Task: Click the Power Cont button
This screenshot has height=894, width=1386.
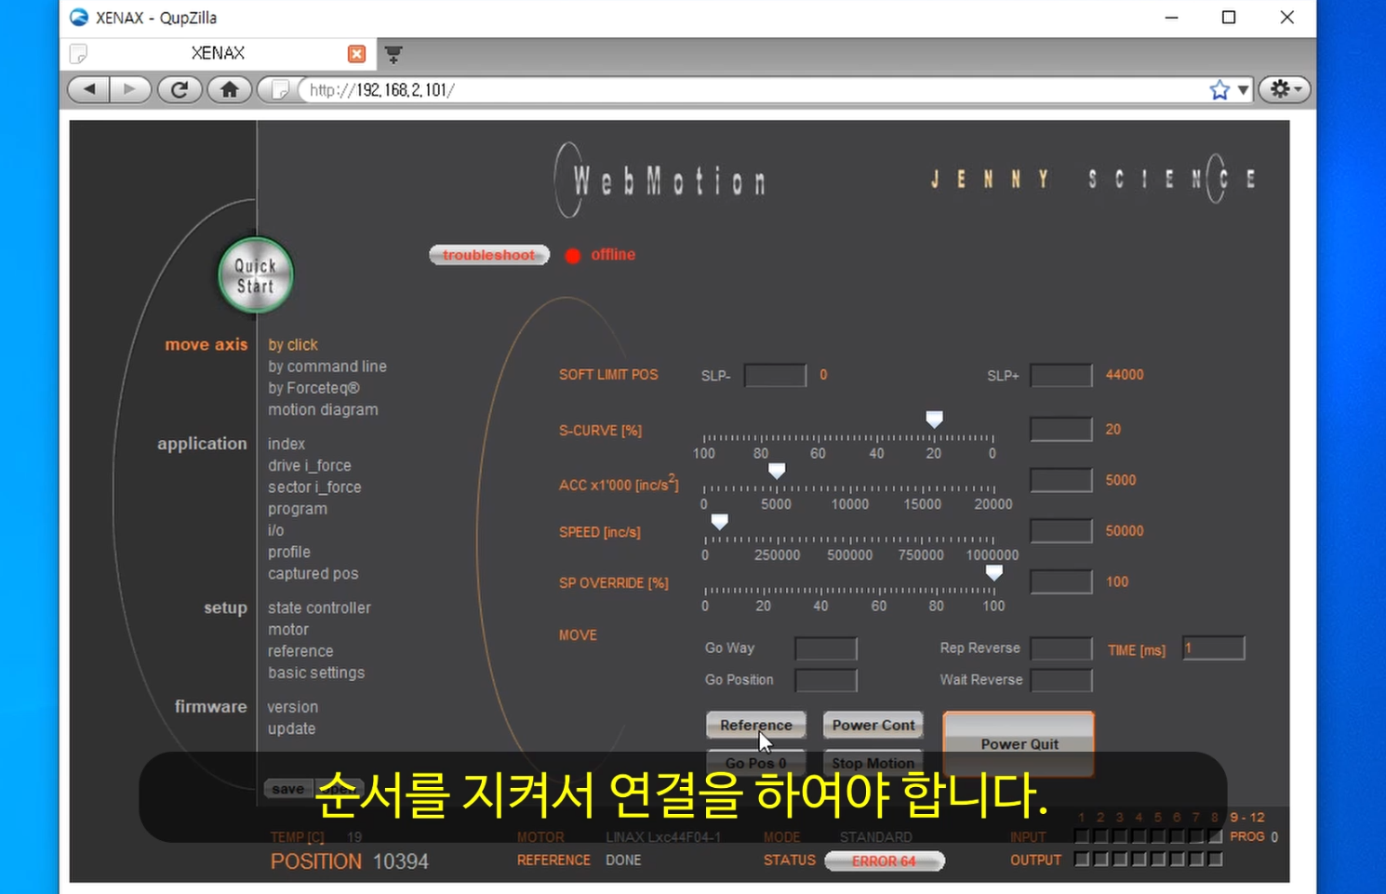Action: click(x=873, y=725)
